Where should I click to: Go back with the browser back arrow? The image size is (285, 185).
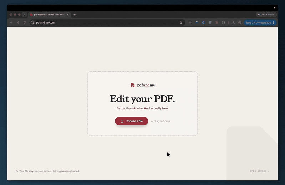tap(11, 22)
